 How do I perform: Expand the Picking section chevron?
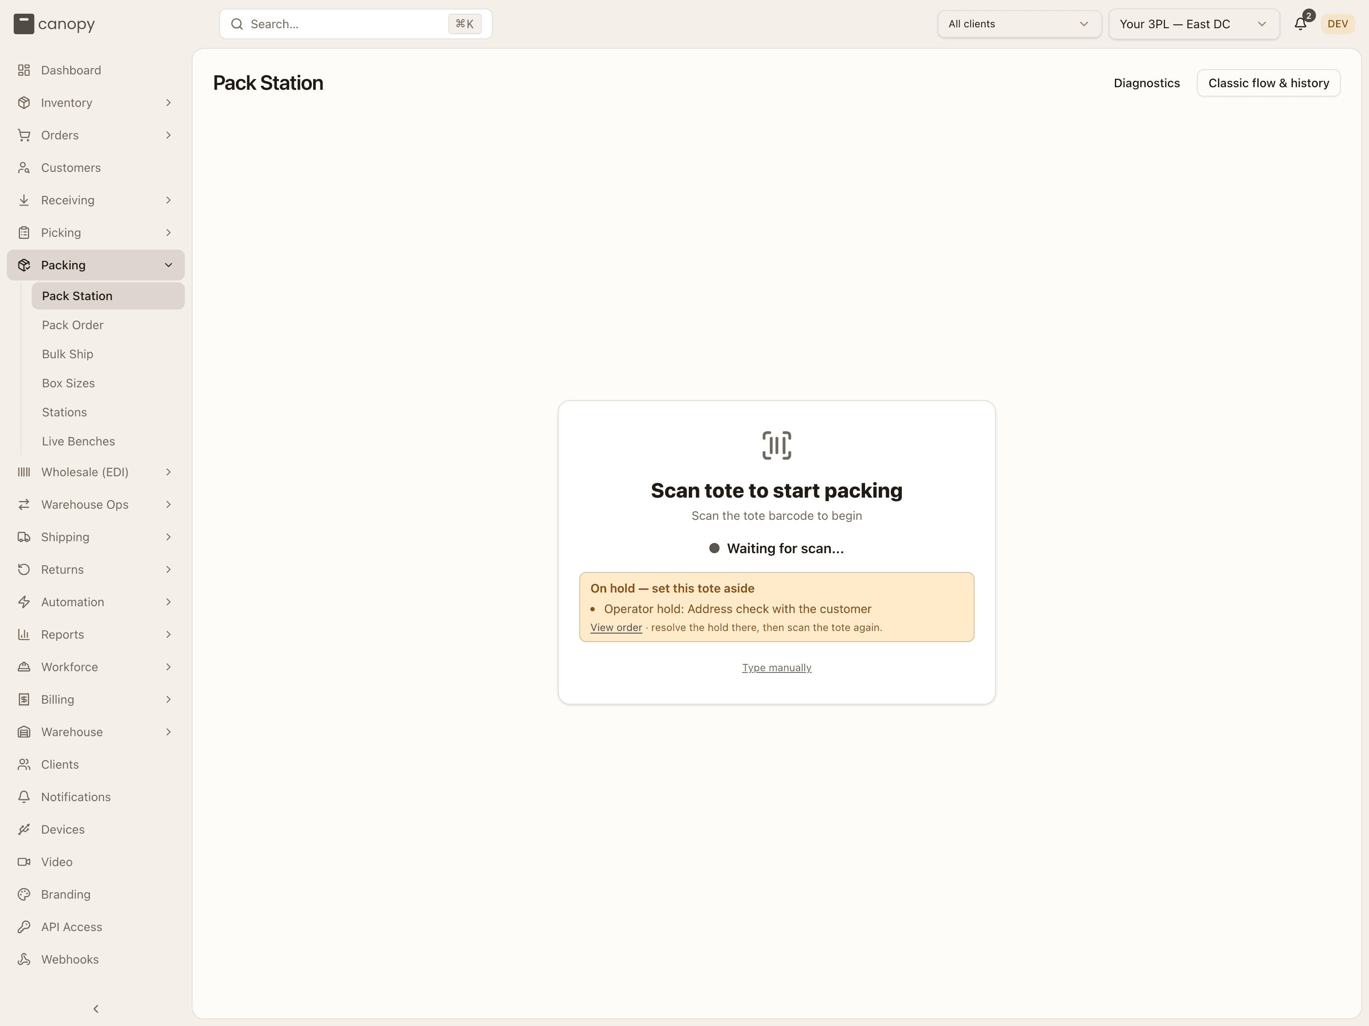point(168,233)
